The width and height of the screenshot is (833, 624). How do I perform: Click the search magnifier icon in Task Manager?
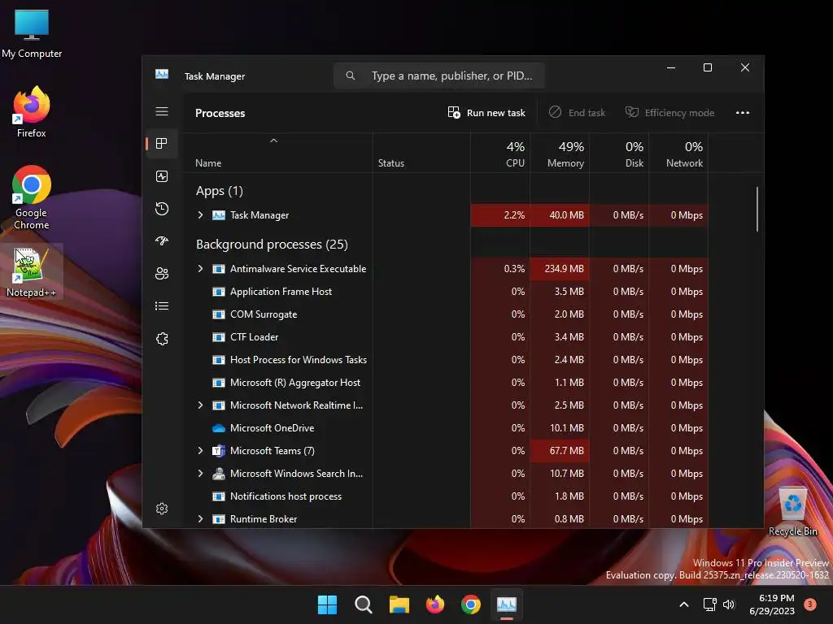click(x=350, y=76)
